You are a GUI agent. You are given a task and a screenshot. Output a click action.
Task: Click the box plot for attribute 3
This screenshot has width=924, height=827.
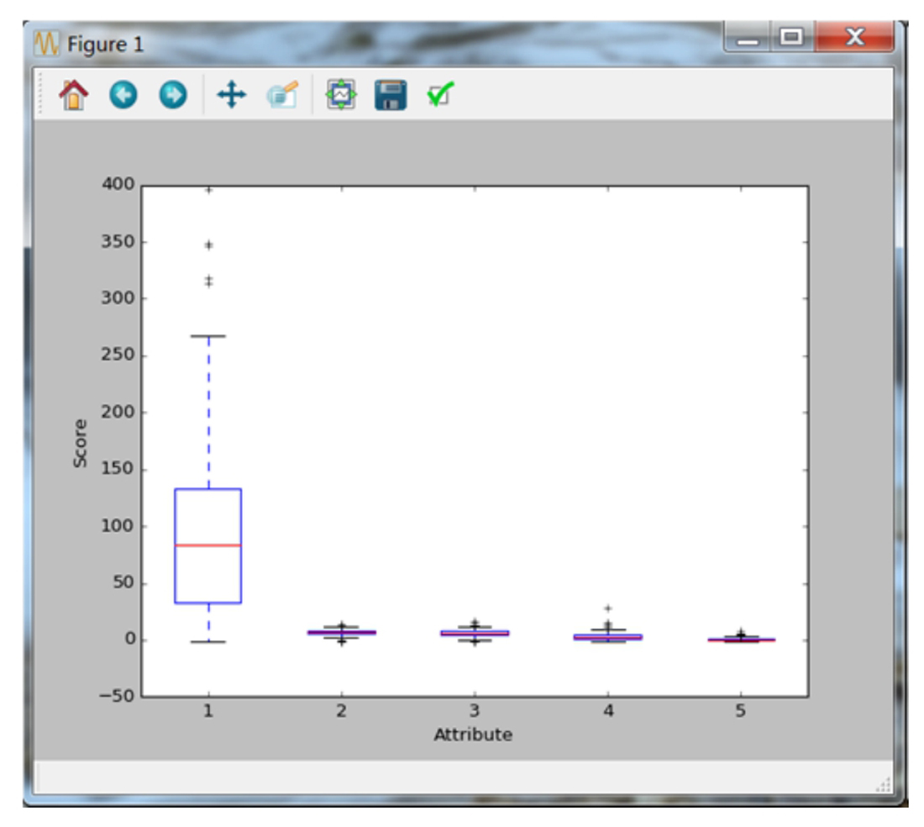475,633
